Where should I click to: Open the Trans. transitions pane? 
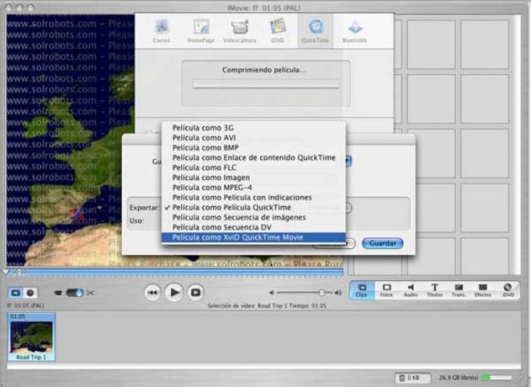coord(458,290)
